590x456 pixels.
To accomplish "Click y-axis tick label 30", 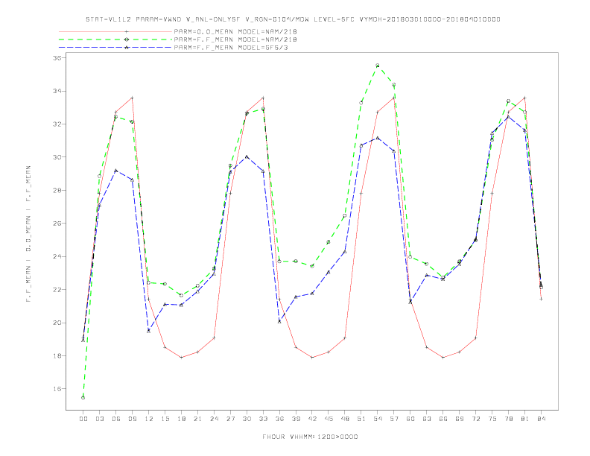I will 57,157.
